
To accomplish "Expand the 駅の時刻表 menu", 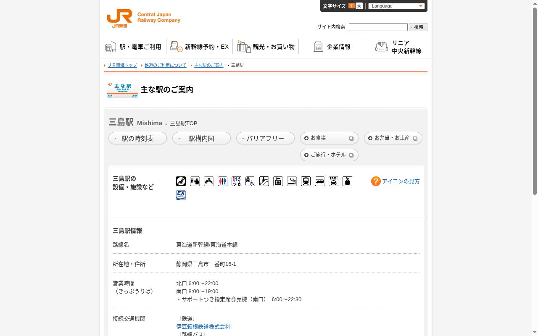I will 137,138.
